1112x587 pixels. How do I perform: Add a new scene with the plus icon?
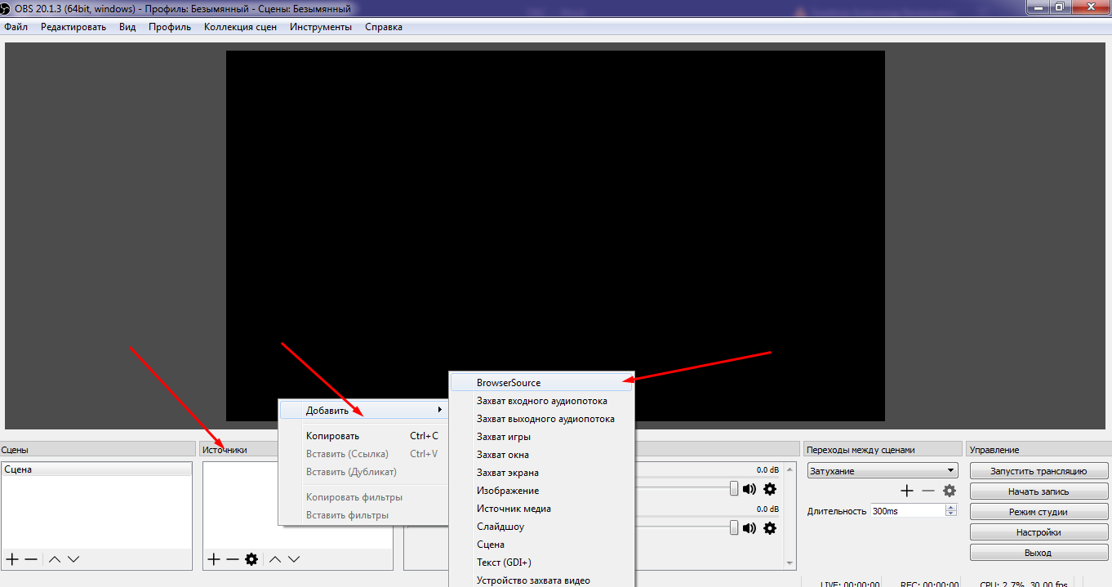pyautogui.click(x=12, y=559)
